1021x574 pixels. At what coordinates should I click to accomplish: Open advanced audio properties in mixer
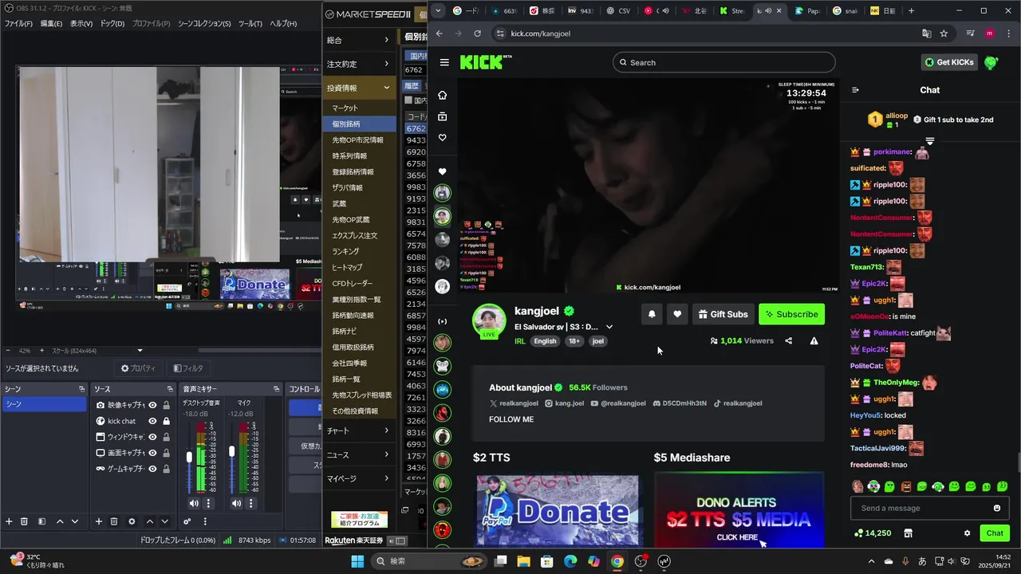(x=187, y=521)
